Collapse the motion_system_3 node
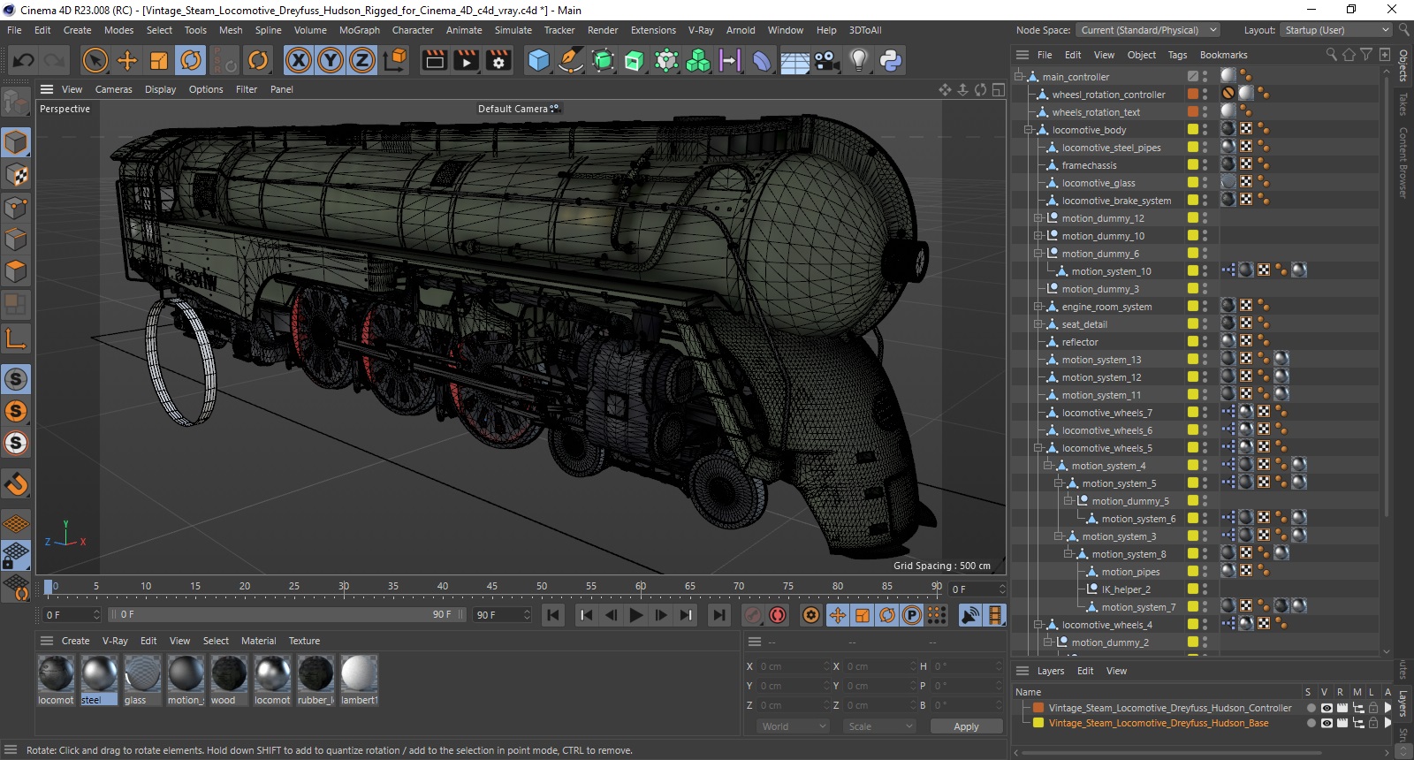1414x760 pixels. click(x=1059, y=536)
